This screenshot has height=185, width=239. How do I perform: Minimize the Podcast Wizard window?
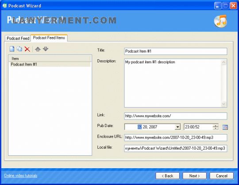pyautogui.click(x=218, y=6)
